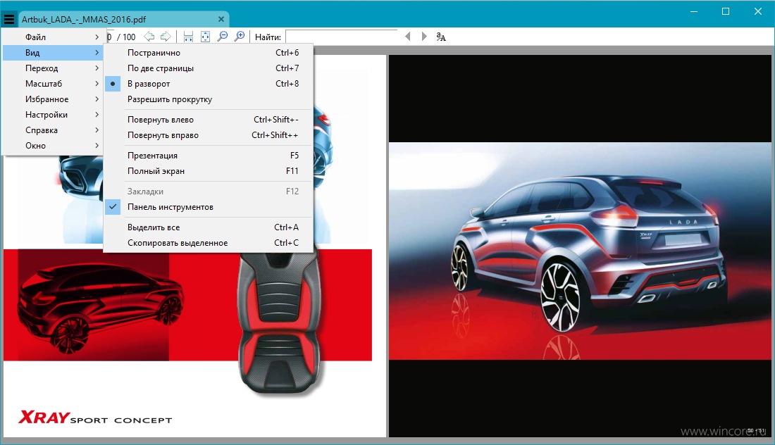Click the hamburger main menu icon
The image size is (775, 445).
coord(9,19)
